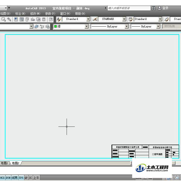Open the Properties palette icon

tap(16, 19)
